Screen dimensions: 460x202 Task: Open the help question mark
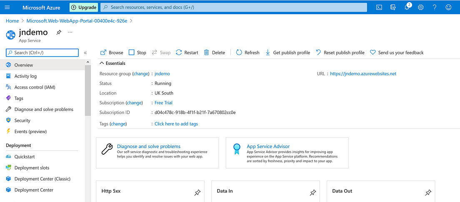[x=435, y=7]
